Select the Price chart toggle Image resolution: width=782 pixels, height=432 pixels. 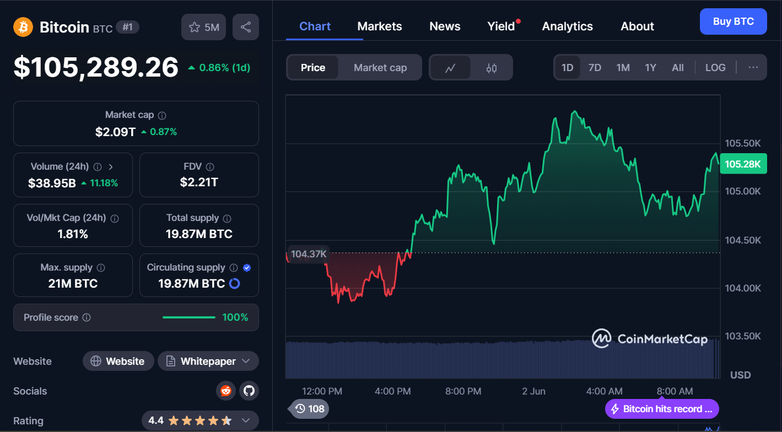click(x=313, y=68)
